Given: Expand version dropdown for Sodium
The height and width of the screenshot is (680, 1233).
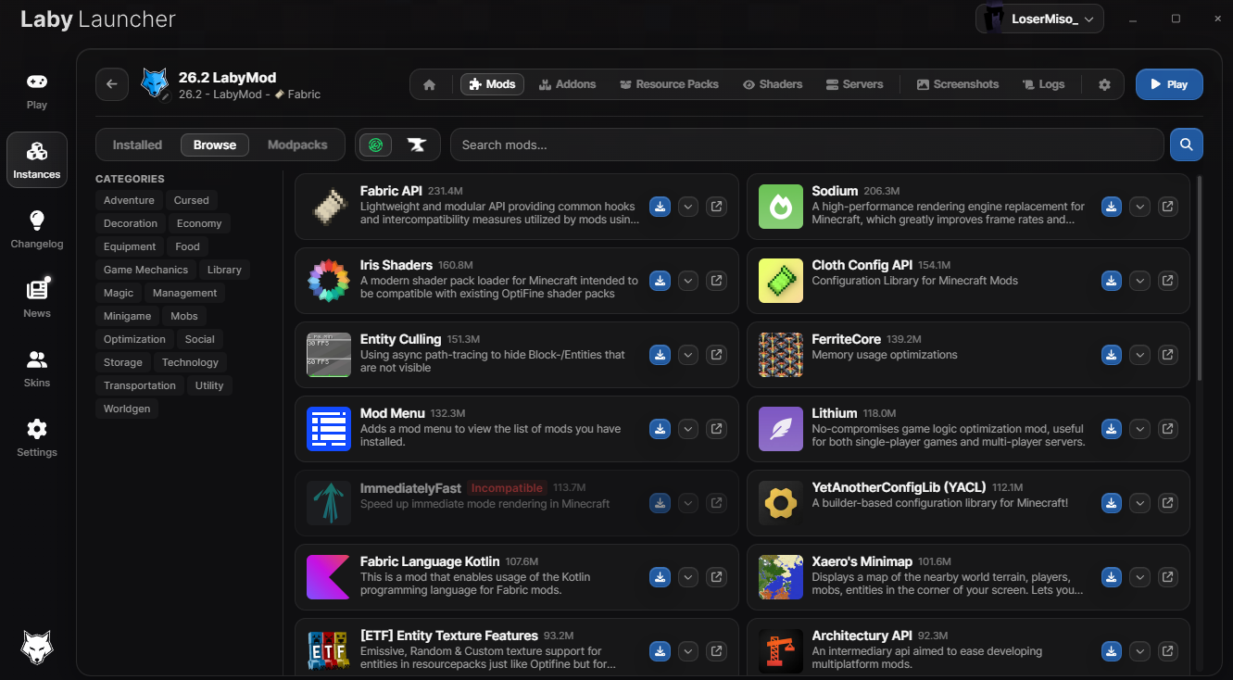Looking at the screenshot, I should point(1139,207).
